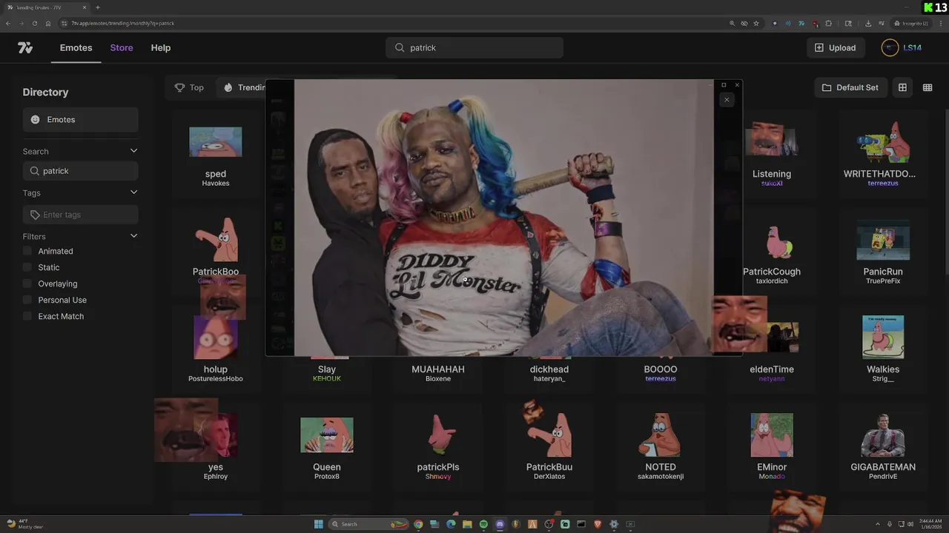Click the browser home icon
Viewport: 949px width, 533px height.
tap(48, 23)
